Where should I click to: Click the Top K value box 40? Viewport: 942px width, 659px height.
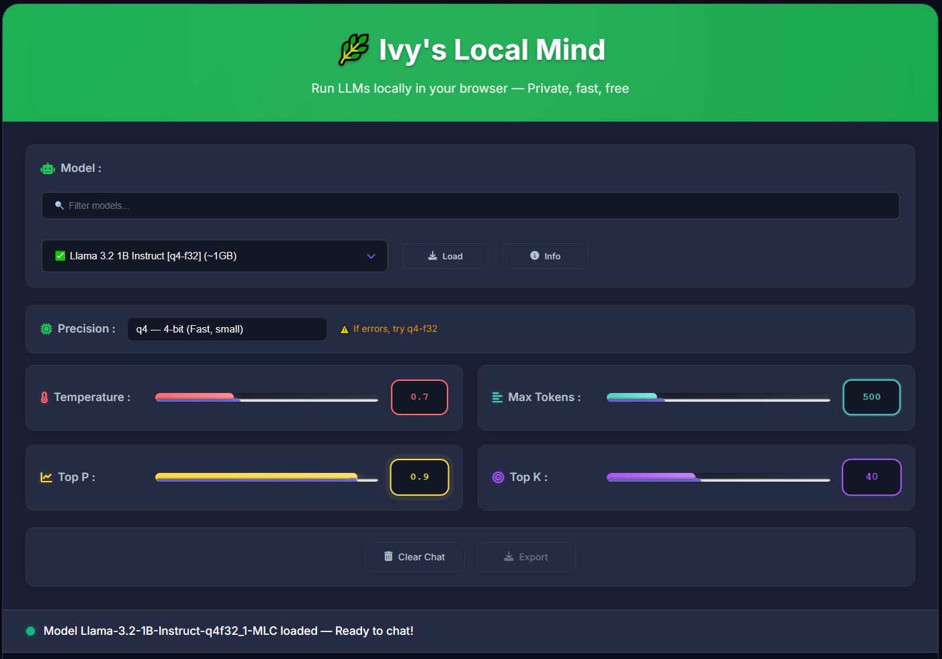pos(871,477)
